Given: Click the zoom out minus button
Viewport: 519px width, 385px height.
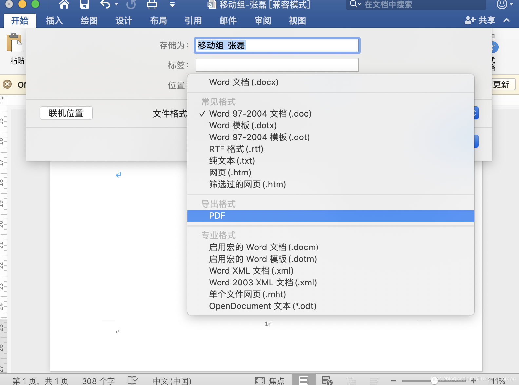Looking at the screenshot, I should pyautogui.click(x=394, y=381).
